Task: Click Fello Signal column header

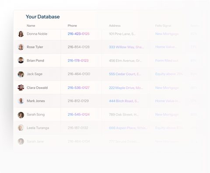Action: coord(163,26)
